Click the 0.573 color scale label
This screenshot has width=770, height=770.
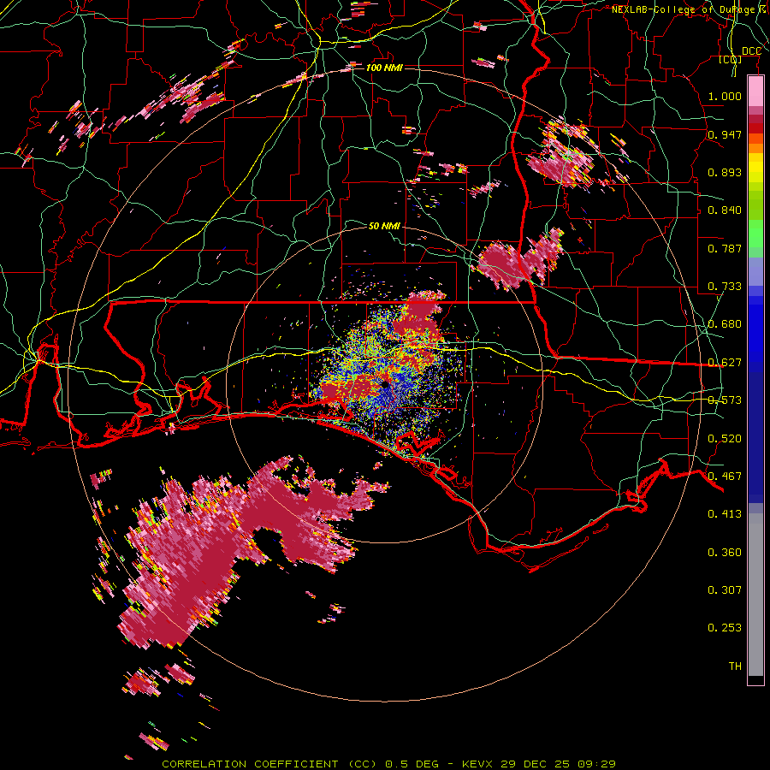[x=725, y=400]
